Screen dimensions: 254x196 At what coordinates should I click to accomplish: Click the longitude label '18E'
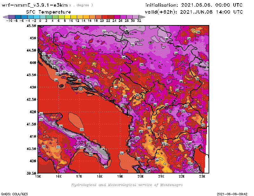click(100, 176)
